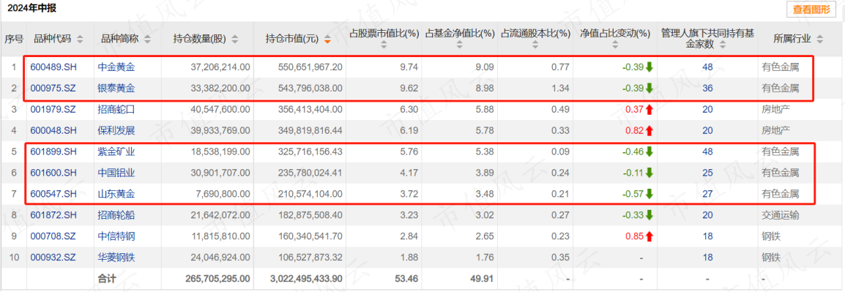This screenshot has width=845, height=292.
Task: Open 招商蛇口 stock name link
Action: (x=116, y=109)
